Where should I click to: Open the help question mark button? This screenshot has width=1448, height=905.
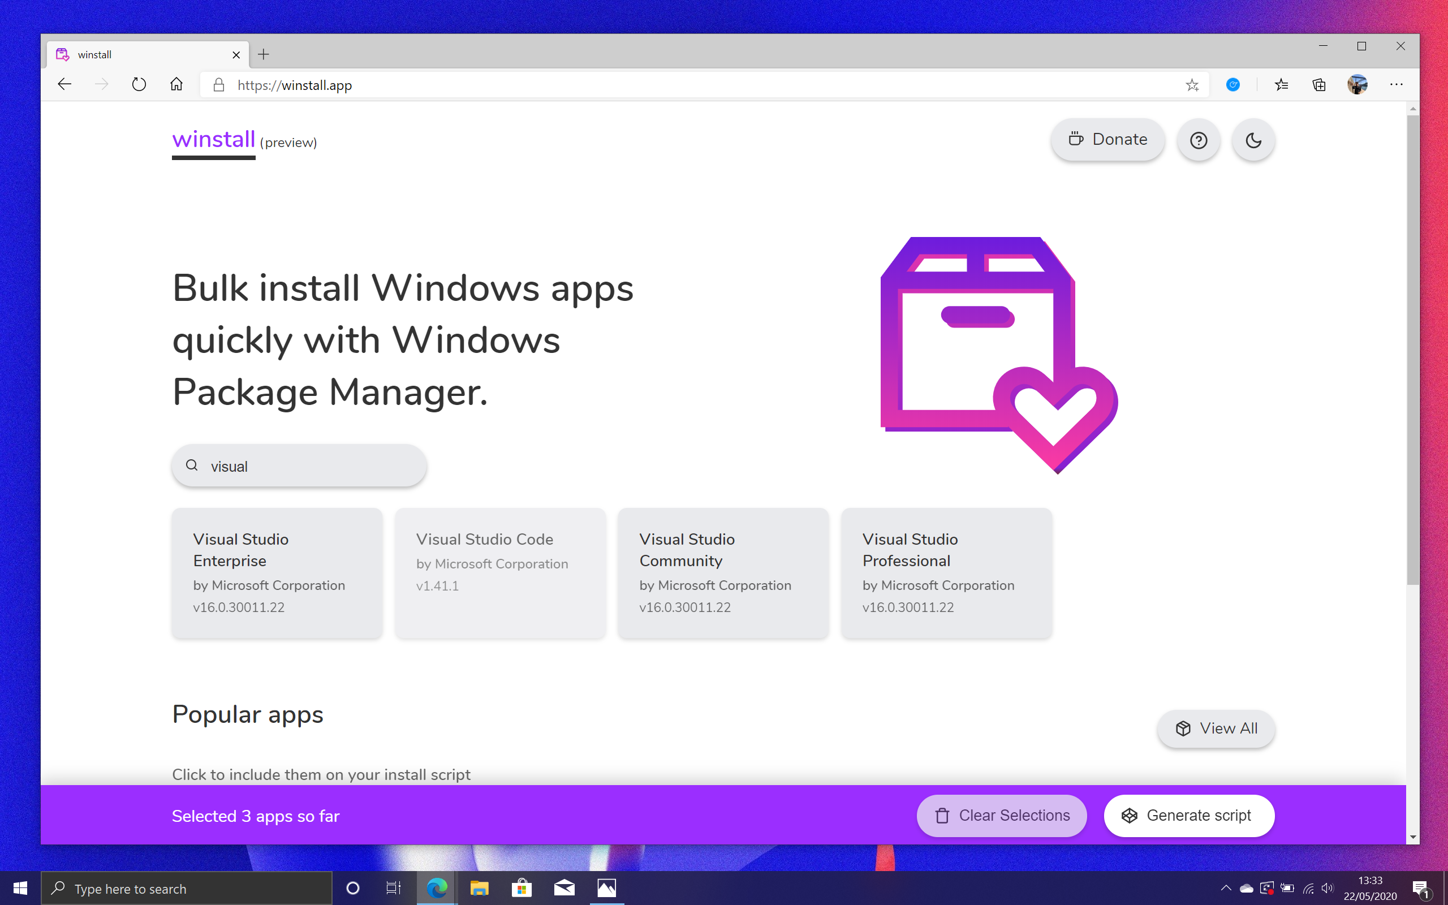coord(1198,140)
